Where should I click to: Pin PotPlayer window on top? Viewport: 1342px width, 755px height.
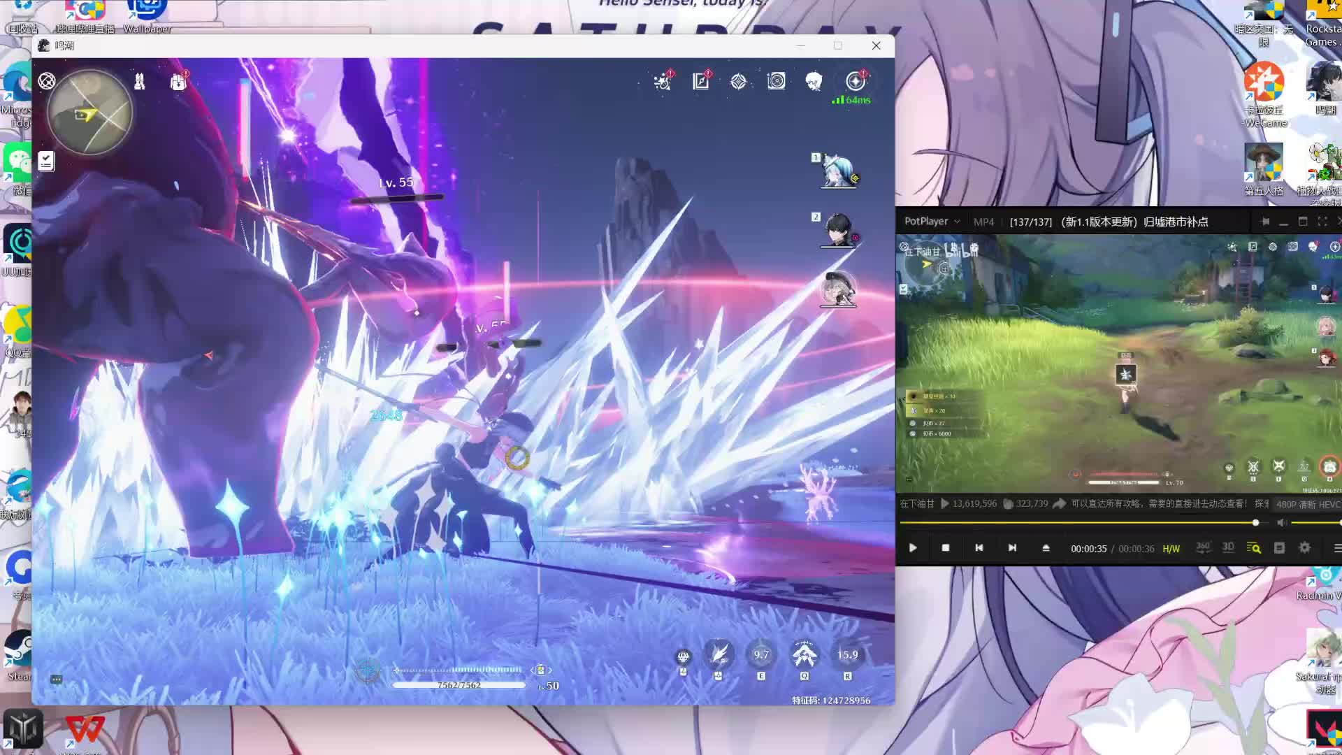pos(1265,222)
